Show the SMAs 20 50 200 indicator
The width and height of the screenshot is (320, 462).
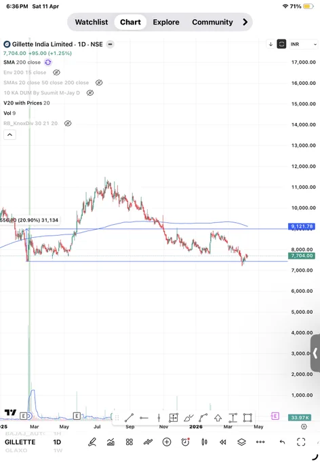point(99,82)
